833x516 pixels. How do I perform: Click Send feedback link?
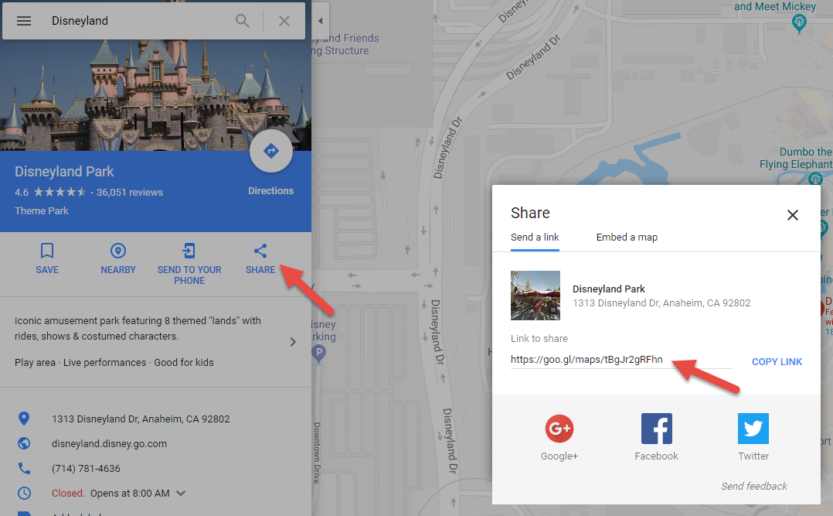coord(754,486)
